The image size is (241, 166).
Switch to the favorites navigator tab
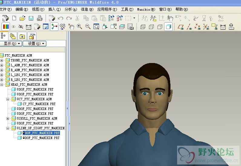[22, 36]
